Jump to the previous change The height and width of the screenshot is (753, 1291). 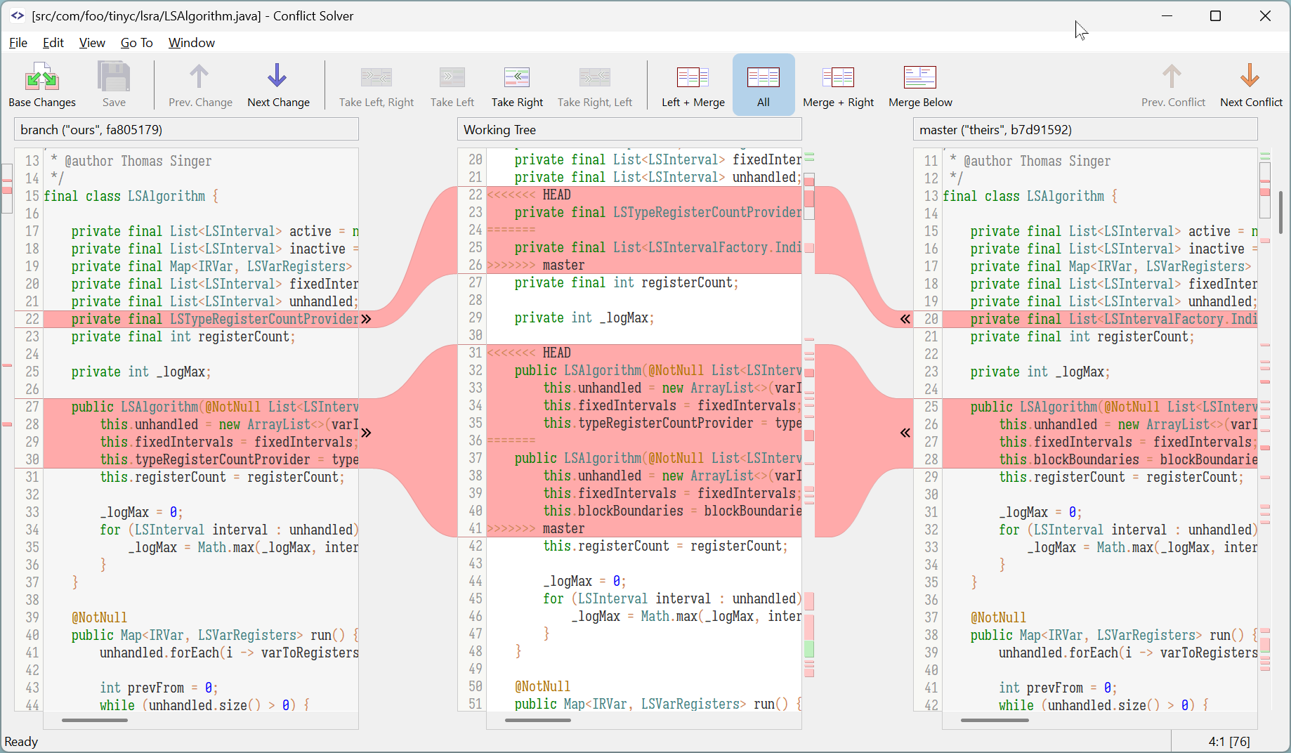tap(199, 83)
